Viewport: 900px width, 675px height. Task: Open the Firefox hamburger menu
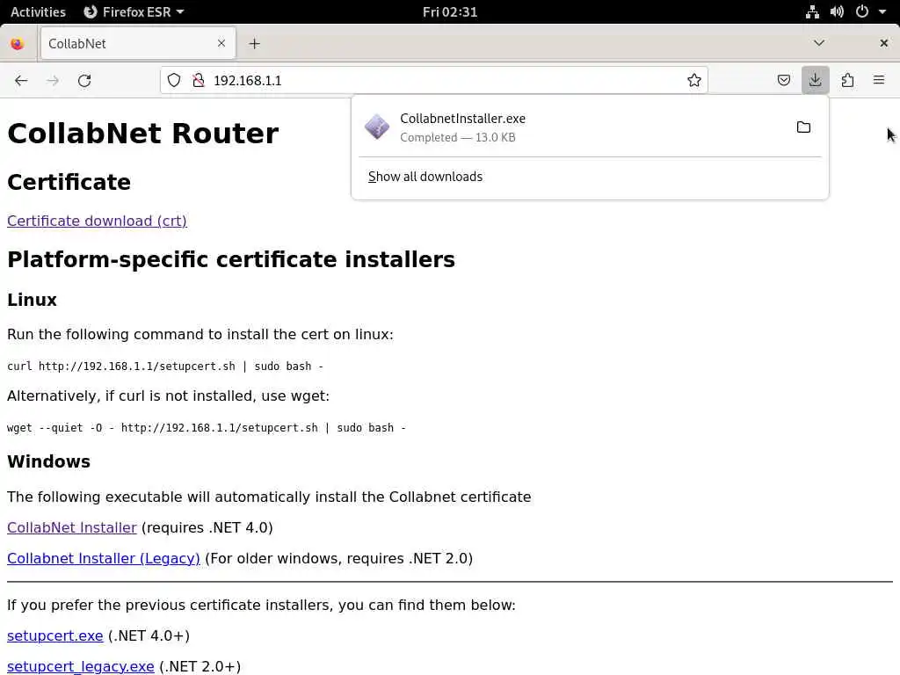(x=879, y=80)
